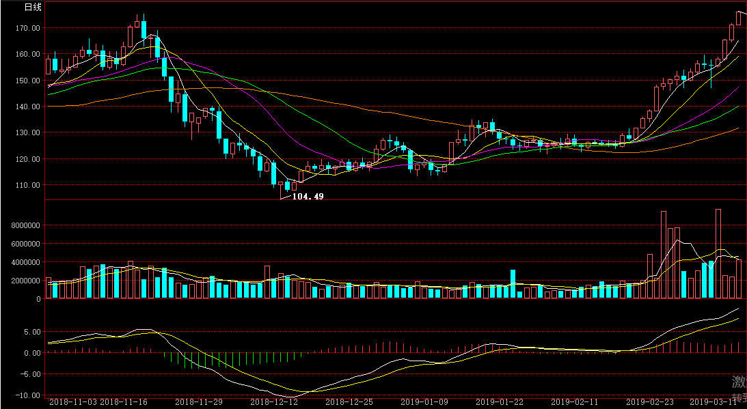Image resolution: width=747 pixels, height=409 pixels.
Task: Click the last candlestick at the chart's right end
Action: point(739,18)
